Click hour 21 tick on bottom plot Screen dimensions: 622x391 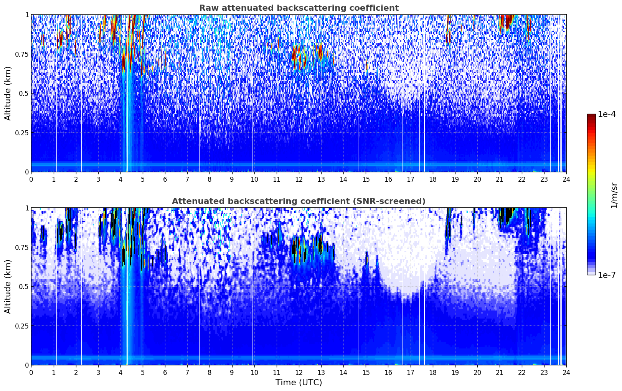[x=499, y=372]
